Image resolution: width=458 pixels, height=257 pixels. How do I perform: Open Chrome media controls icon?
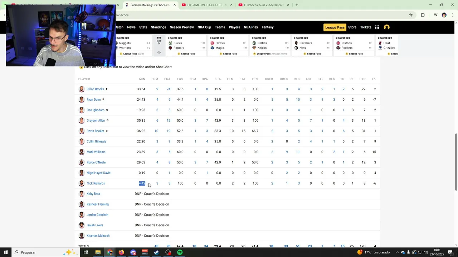point(435,15)
